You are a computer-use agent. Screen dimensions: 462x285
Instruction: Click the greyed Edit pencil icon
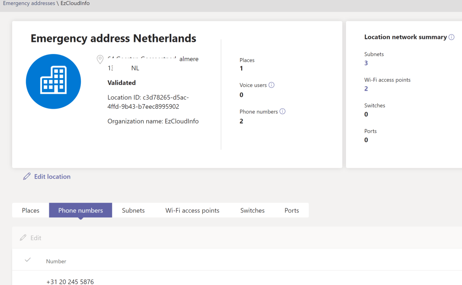23,238
